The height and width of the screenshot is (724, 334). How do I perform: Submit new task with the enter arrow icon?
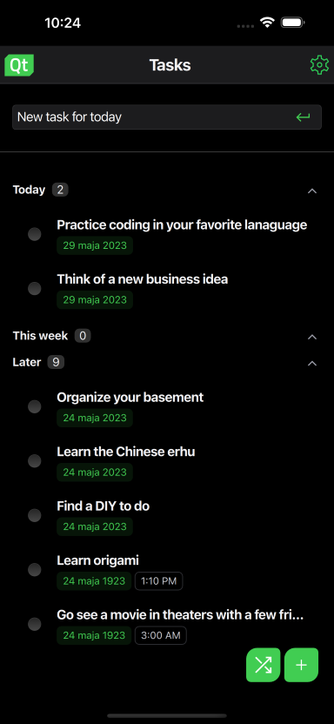[x=303, y=117]
